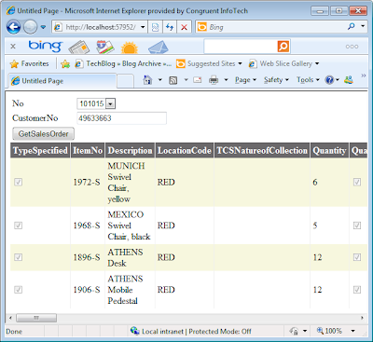Open the search provider dropdown arrow

[x=363, y=27]
